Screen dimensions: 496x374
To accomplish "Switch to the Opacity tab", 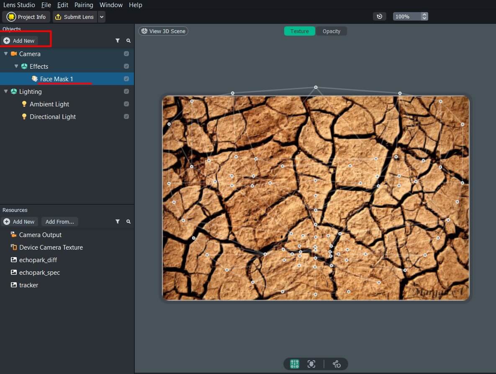I will 331,31.
